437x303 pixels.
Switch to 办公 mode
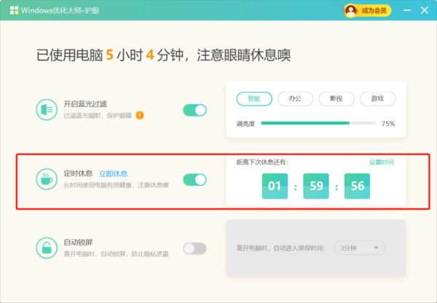click(x=295, y=98)
